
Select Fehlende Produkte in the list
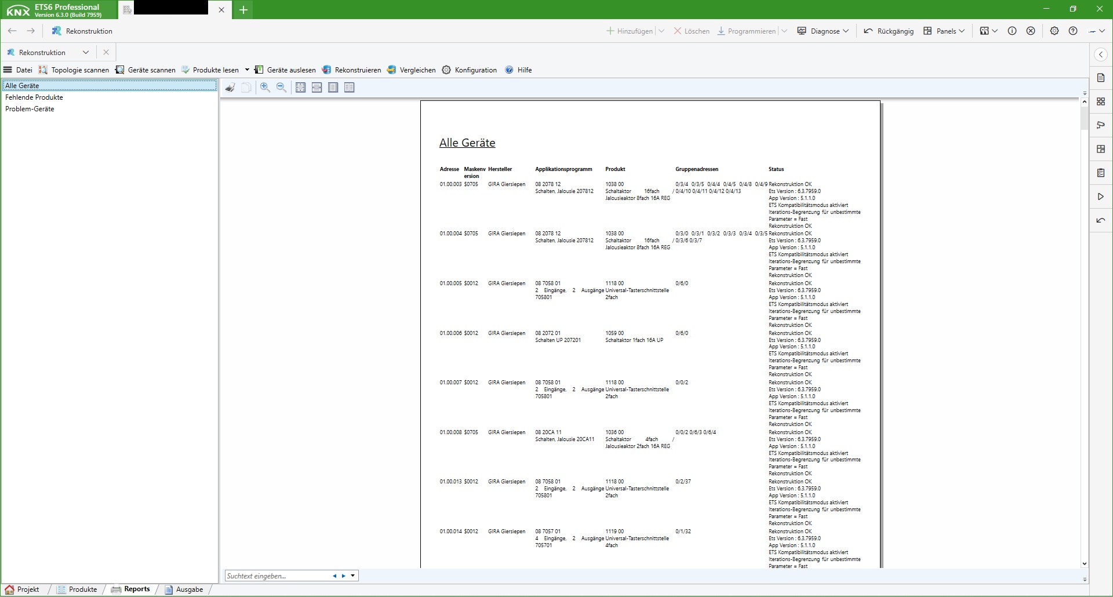pos(34,97)
